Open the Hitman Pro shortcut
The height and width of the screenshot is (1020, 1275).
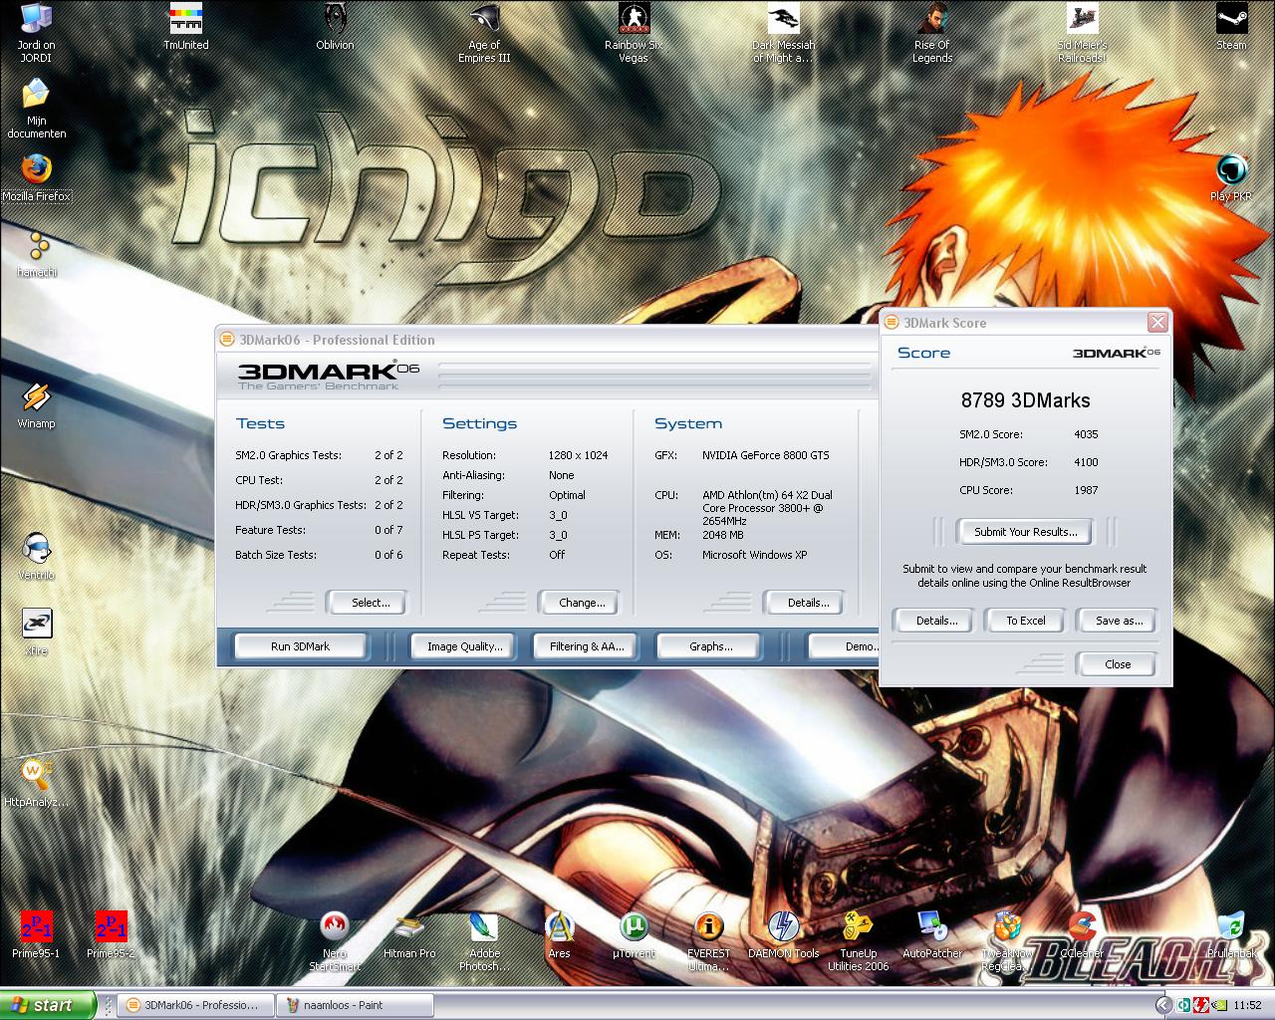coord(409,935)
